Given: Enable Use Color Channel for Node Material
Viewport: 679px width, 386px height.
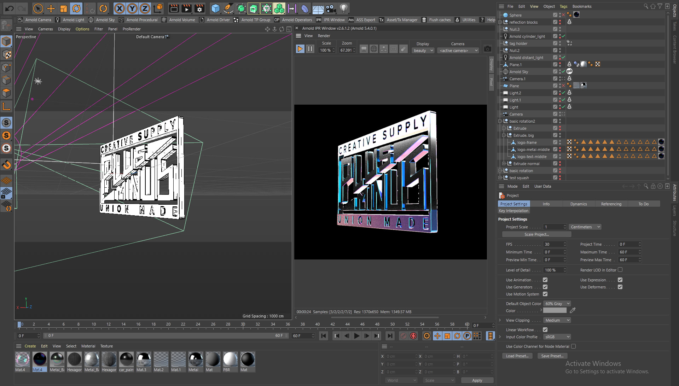Looking at the screenshot, I should click(x=573, y=346).
